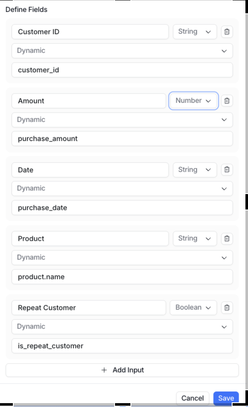The width and height of the screenshot is (248, 407).
Task: Focus the is_repeat_customer value field
Action: click(x=122, y=346)
